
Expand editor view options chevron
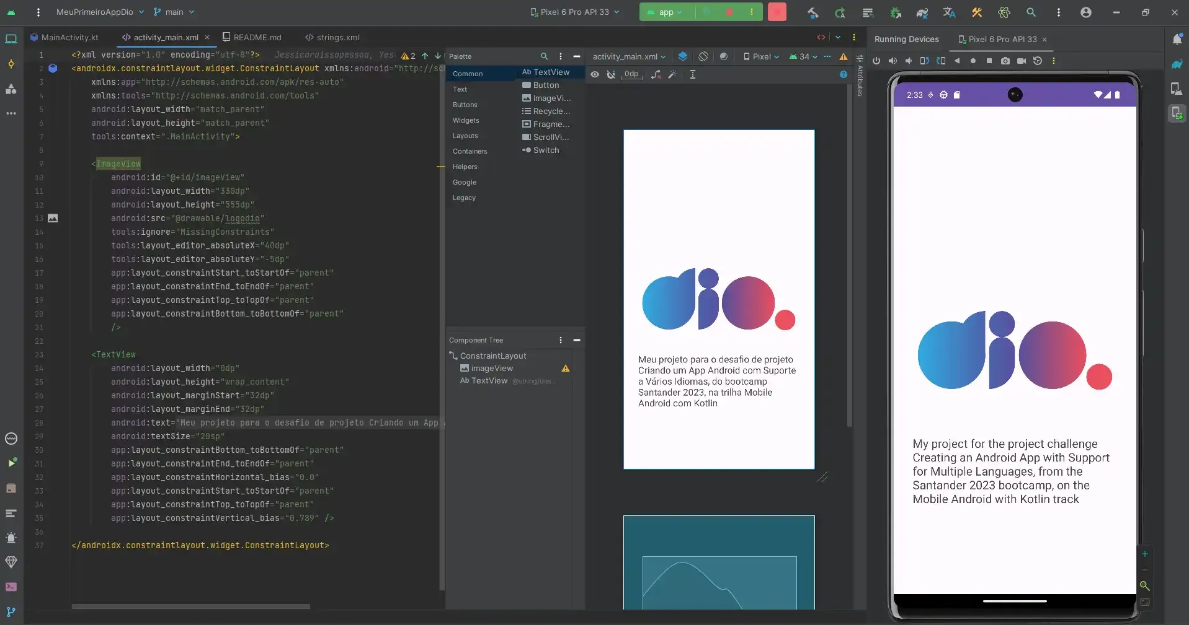838,37
